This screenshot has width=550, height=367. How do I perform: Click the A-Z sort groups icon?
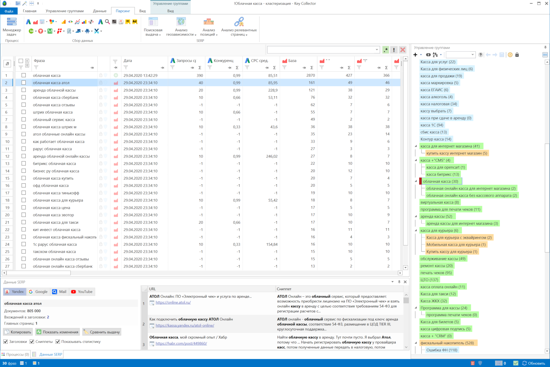tap(435, 55)
